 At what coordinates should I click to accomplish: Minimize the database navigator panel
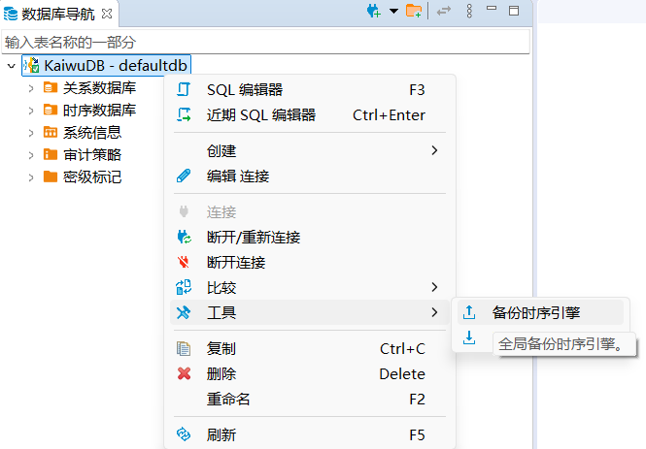(492, 8)
